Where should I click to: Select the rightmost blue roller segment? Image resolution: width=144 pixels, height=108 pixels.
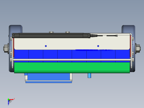pos(123,54)
